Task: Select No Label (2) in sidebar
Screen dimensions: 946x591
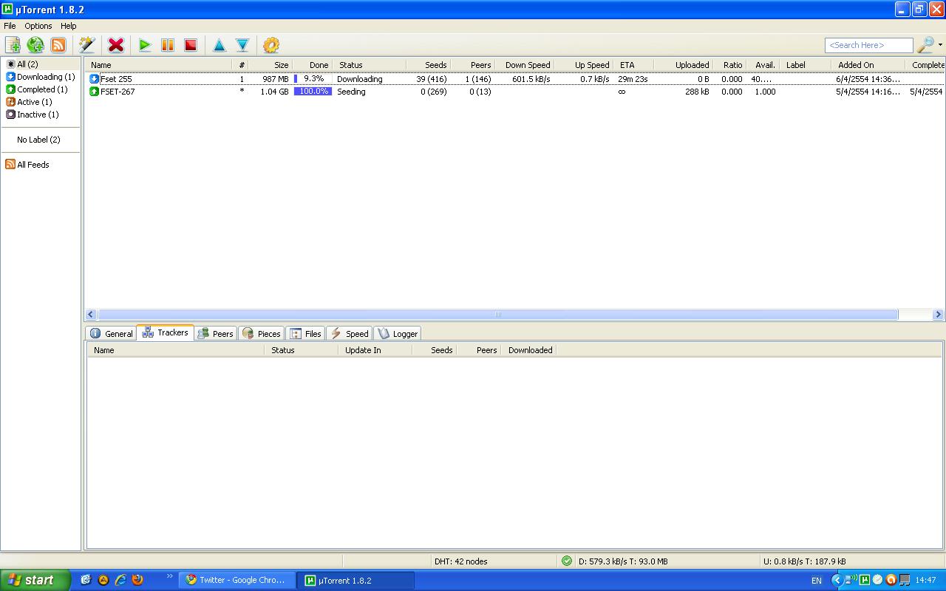Action: click(x=38, y=140)
